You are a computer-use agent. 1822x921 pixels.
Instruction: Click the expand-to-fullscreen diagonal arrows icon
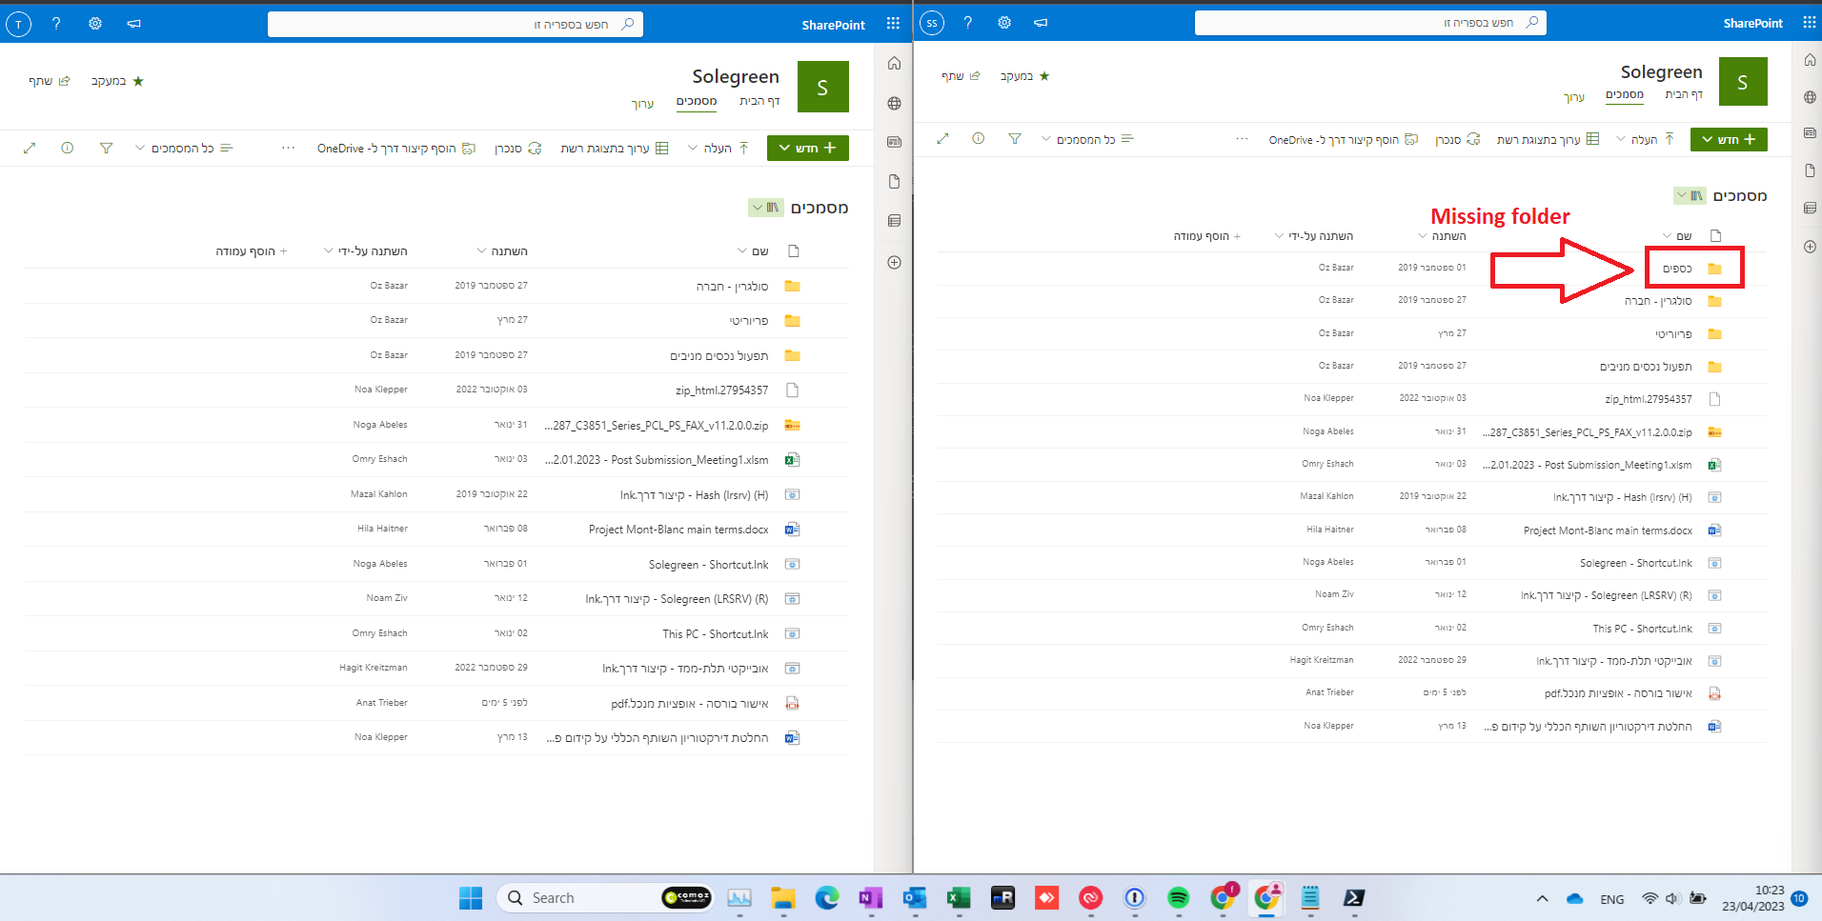[x=30, y=148]
